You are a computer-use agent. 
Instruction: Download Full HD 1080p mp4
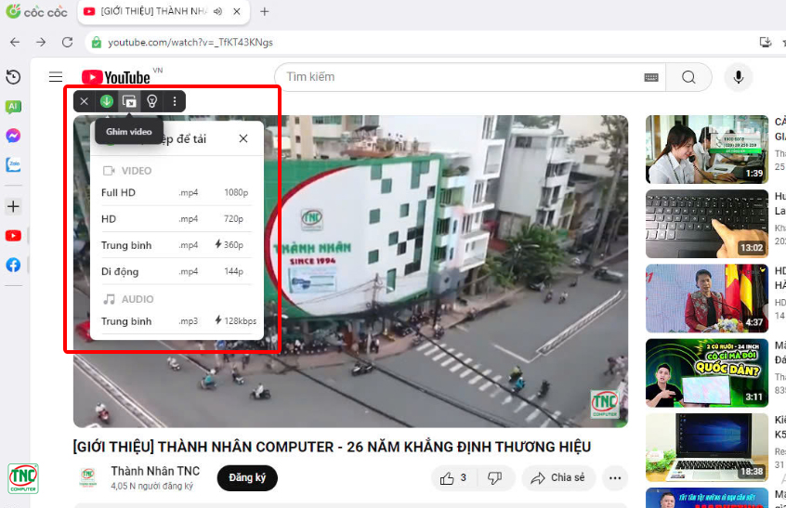click(x=177, y=193)
